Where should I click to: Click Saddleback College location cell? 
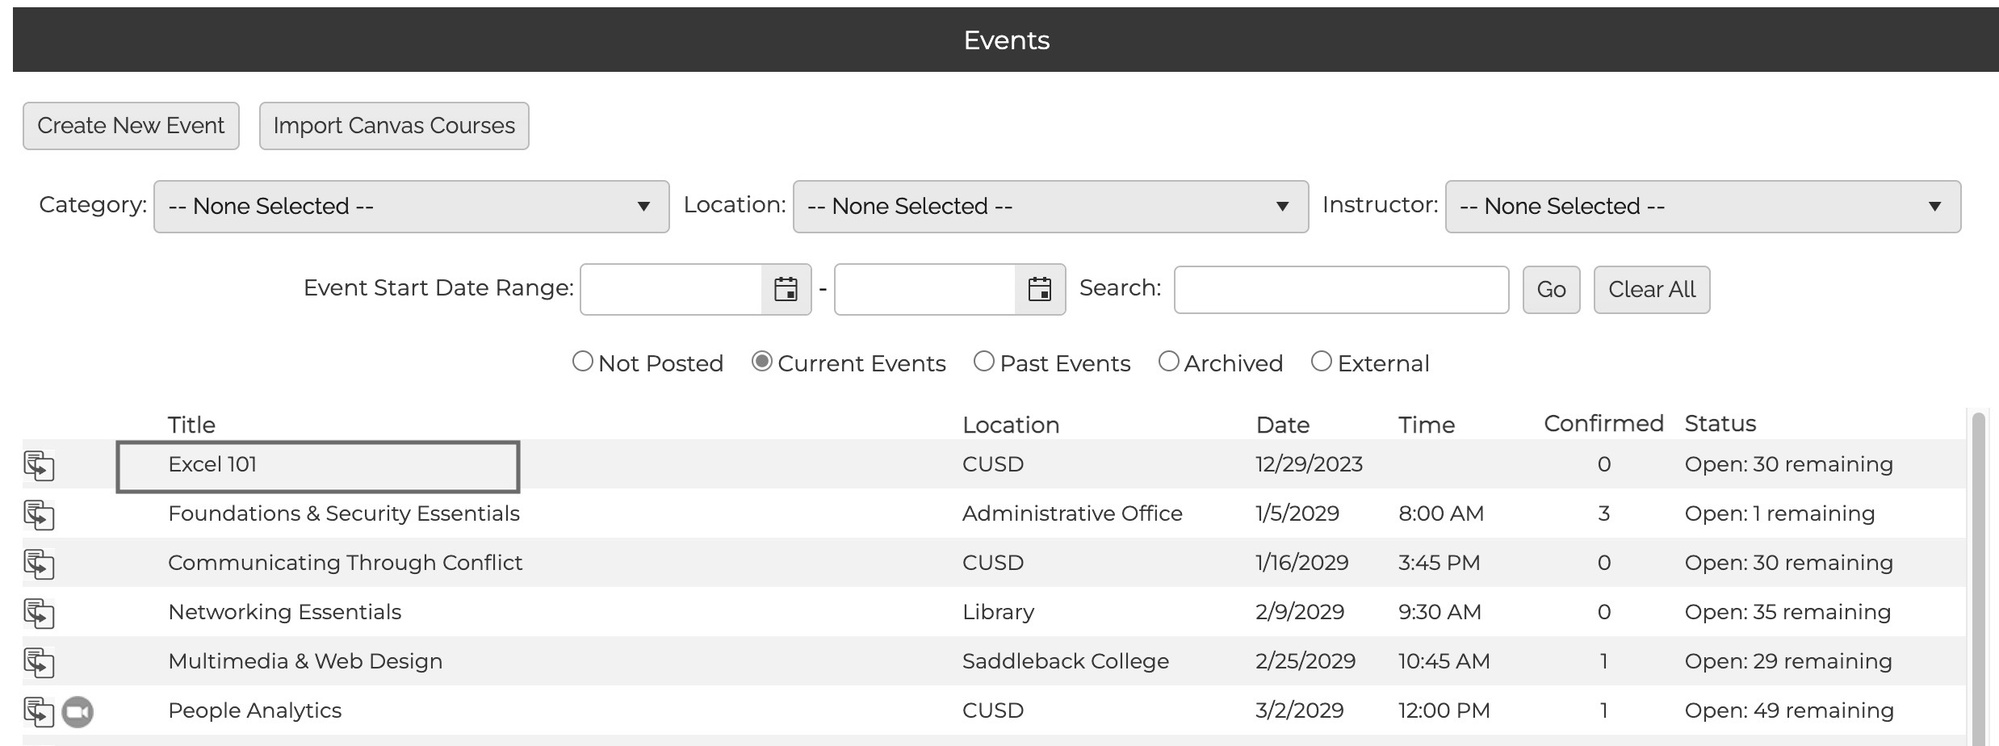[x=1065, y=661]
